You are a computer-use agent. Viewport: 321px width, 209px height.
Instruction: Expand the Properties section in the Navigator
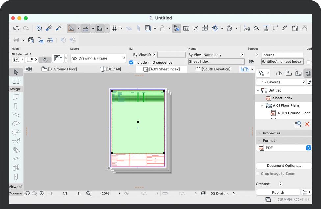[x=259, y=133]
